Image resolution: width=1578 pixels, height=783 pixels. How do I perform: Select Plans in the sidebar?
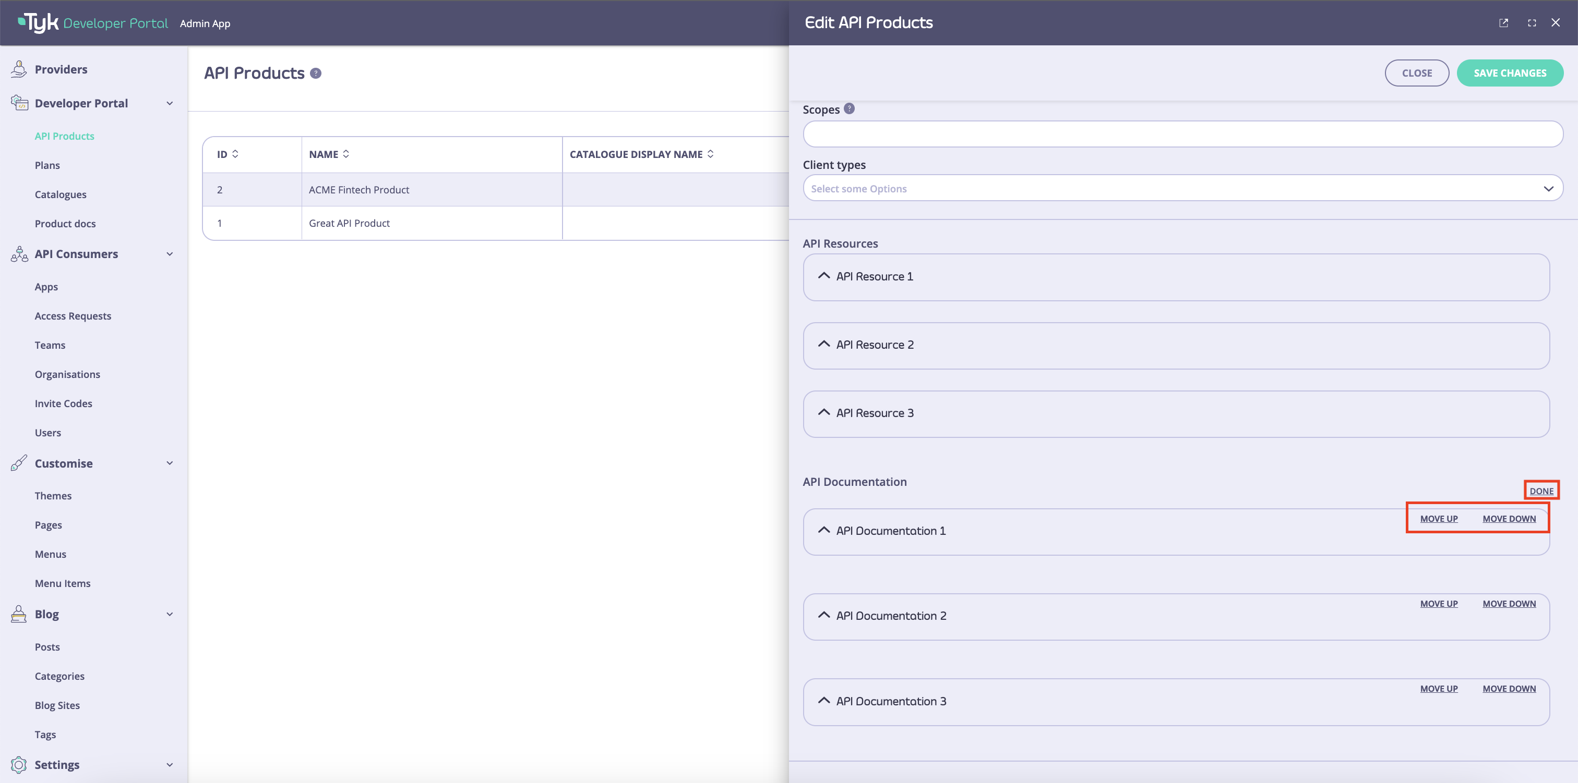pos(47,165)
